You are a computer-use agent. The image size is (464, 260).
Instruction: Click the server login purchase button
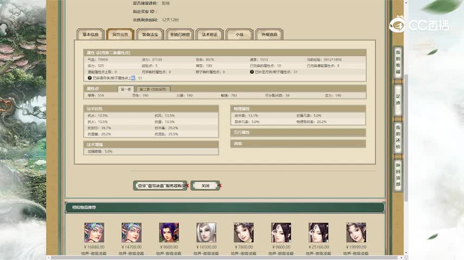[160, 186]
